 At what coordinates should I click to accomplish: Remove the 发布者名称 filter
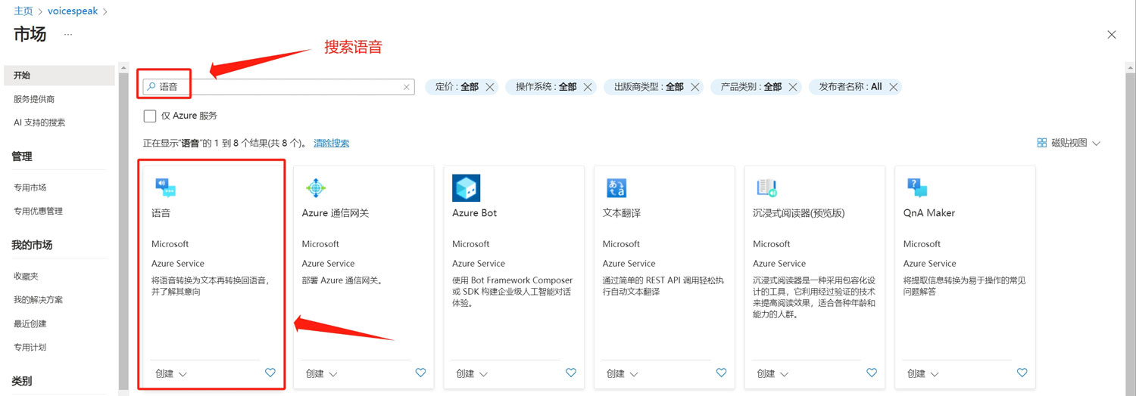coord(894,87)
